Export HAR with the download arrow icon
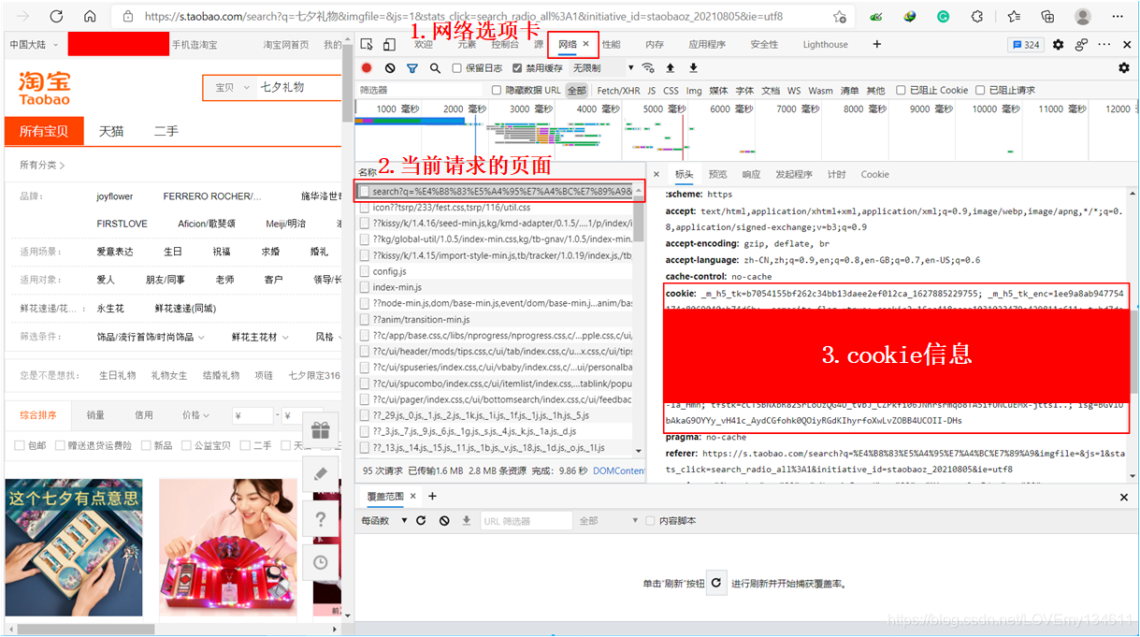This screenshot has width=1140, height=637. [693, 68]
